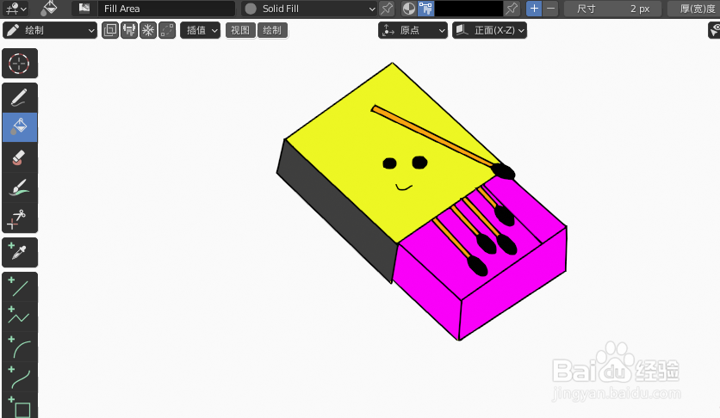
Task: Open the Fill Area brush thumbnail browser
Action: coord(84,9)
